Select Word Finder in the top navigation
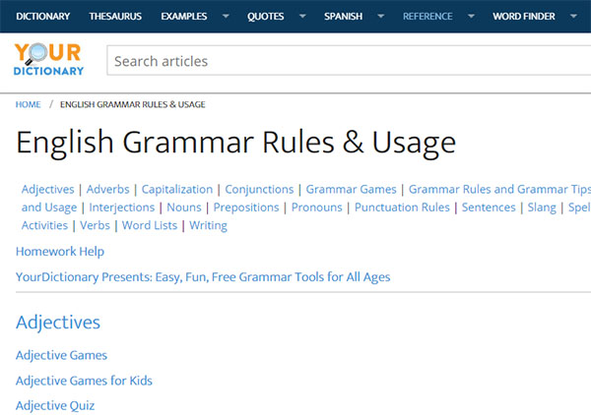 pos(523,17)
